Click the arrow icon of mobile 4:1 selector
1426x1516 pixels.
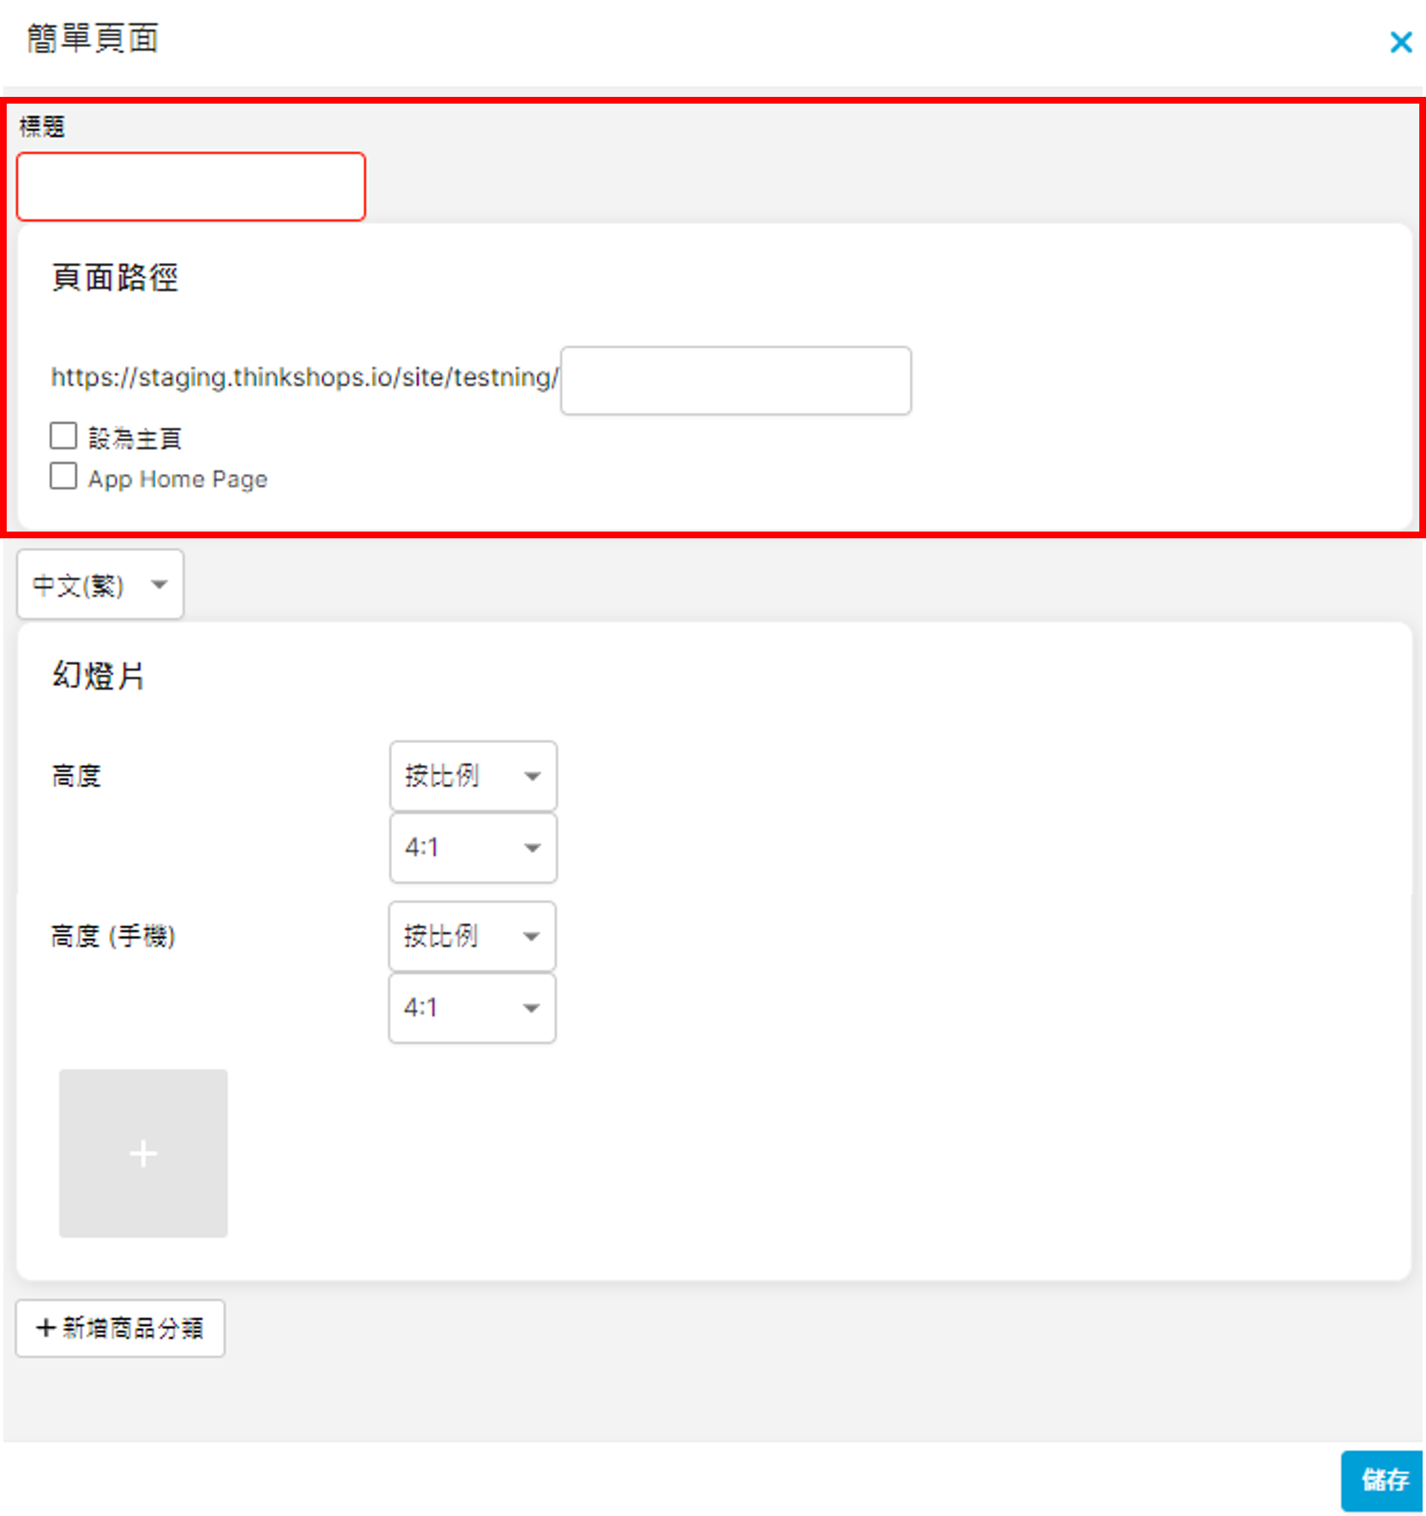pos(531,1008)
